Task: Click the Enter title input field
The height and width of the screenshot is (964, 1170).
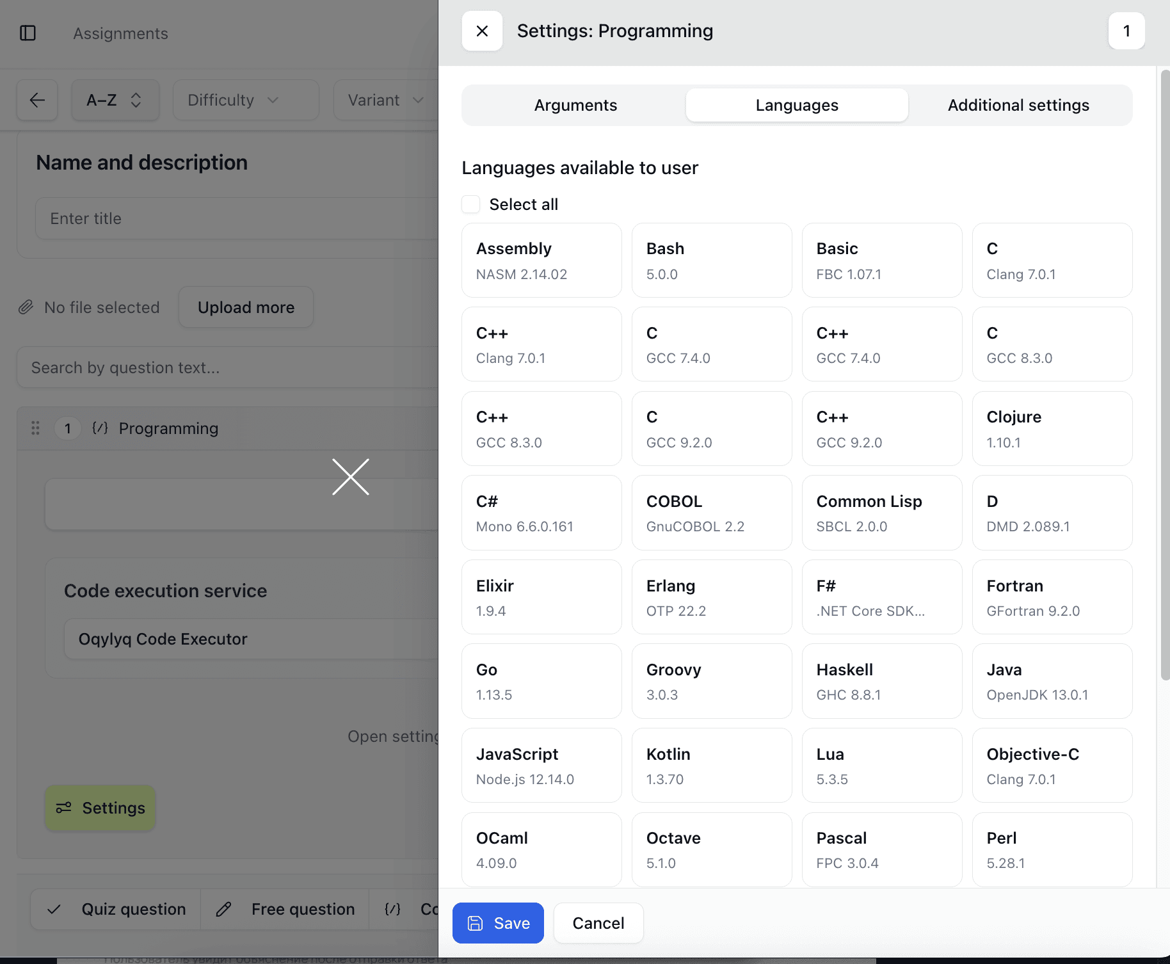Action: (237, 218)
